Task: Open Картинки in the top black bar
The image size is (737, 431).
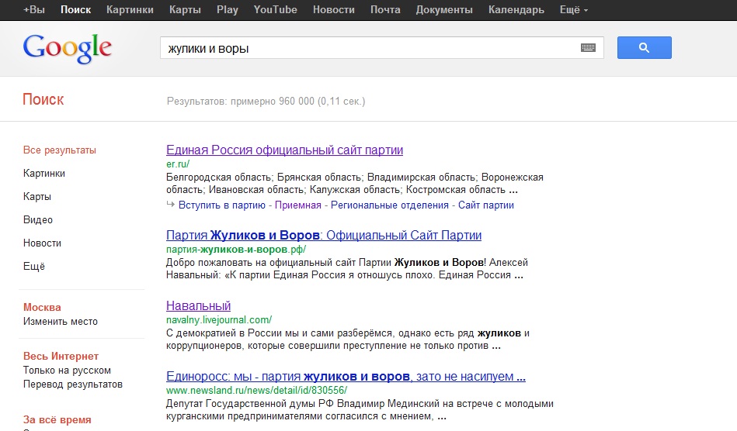Action: click(x=130, y=10)
